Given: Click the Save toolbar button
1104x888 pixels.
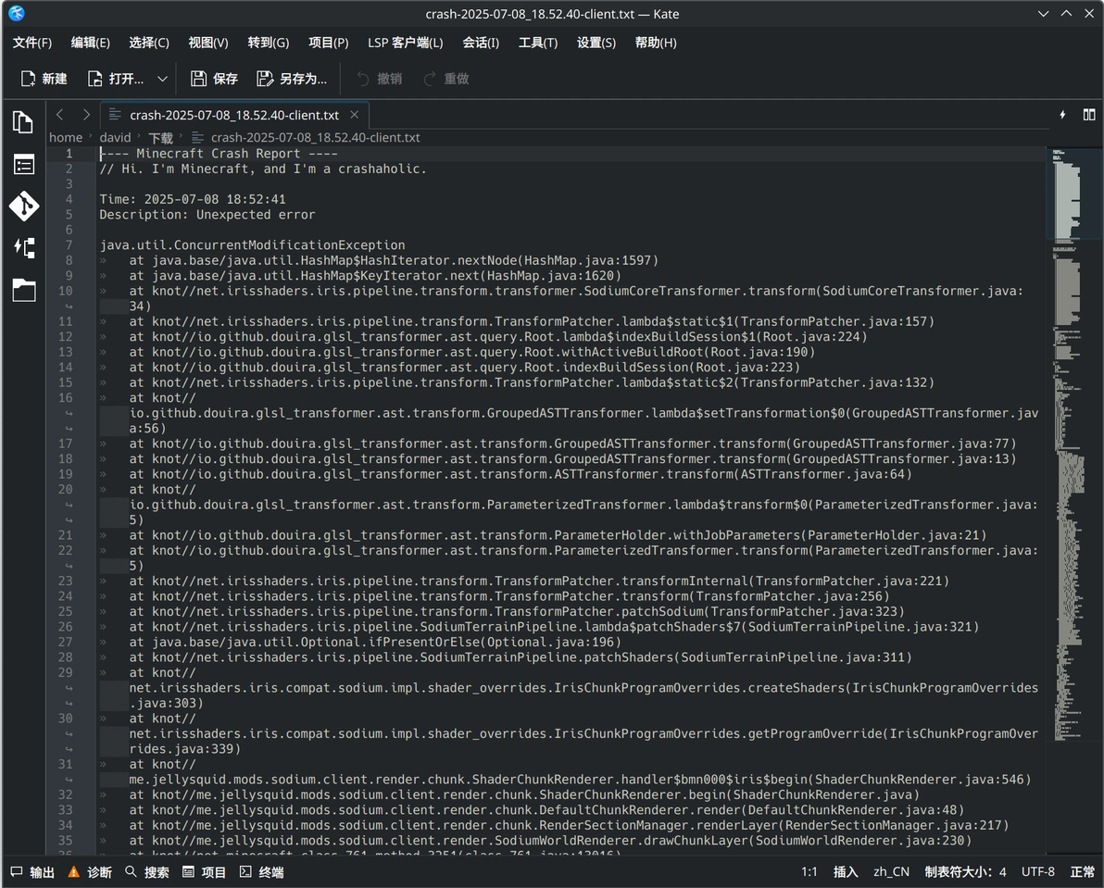Looking at the screenshot, I should [214, 79].
